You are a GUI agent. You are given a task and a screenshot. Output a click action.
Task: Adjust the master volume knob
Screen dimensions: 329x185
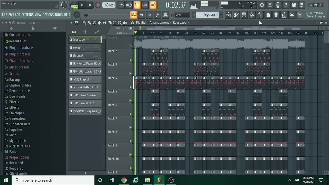pyautogui.click(x=64, y=5)
